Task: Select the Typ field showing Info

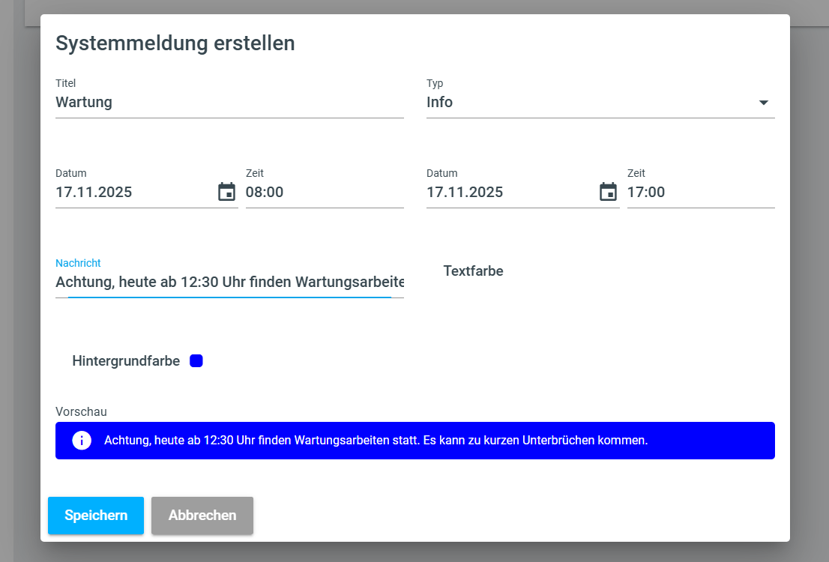Action: pyautogui.click(x=585, y=103)
